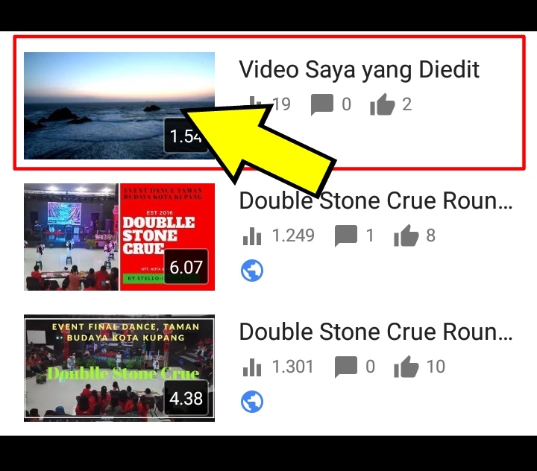Click the views bar-chart icon beside 1.301

coord(252,367)
